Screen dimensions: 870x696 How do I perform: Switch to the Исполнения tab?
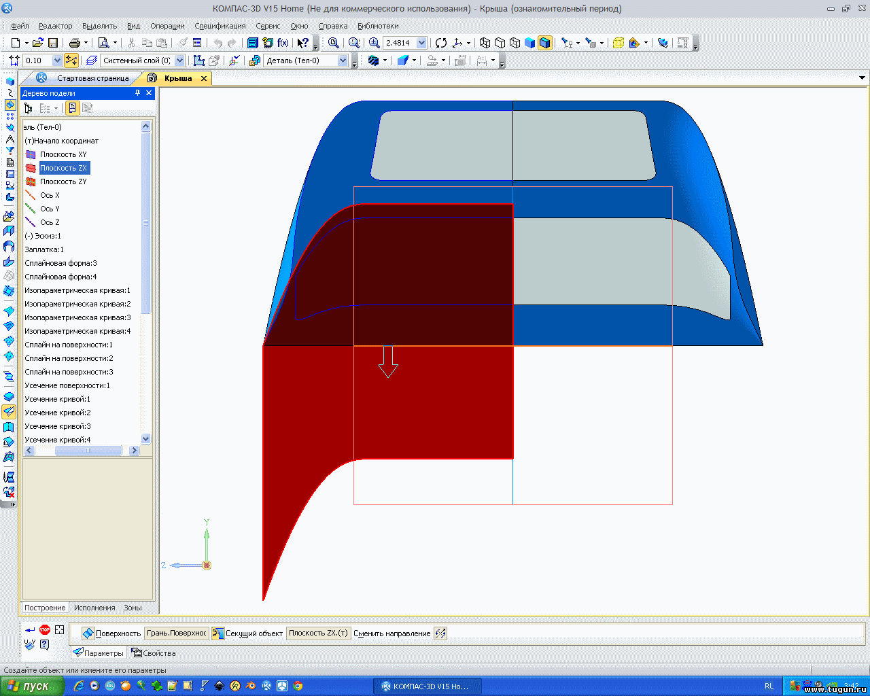point(94,608)
